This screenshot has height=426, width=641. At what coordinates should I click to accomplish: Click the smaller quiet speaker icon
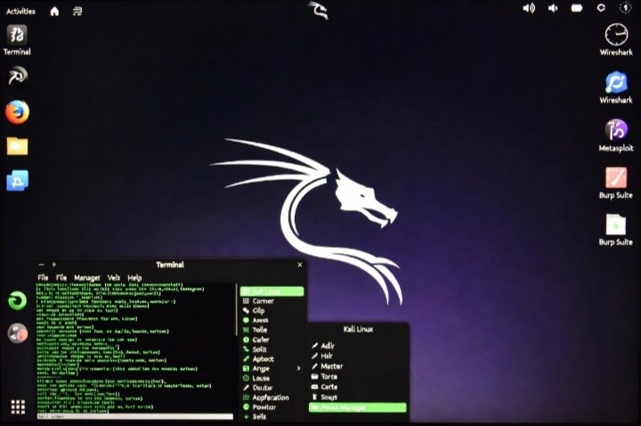[553, 8]
